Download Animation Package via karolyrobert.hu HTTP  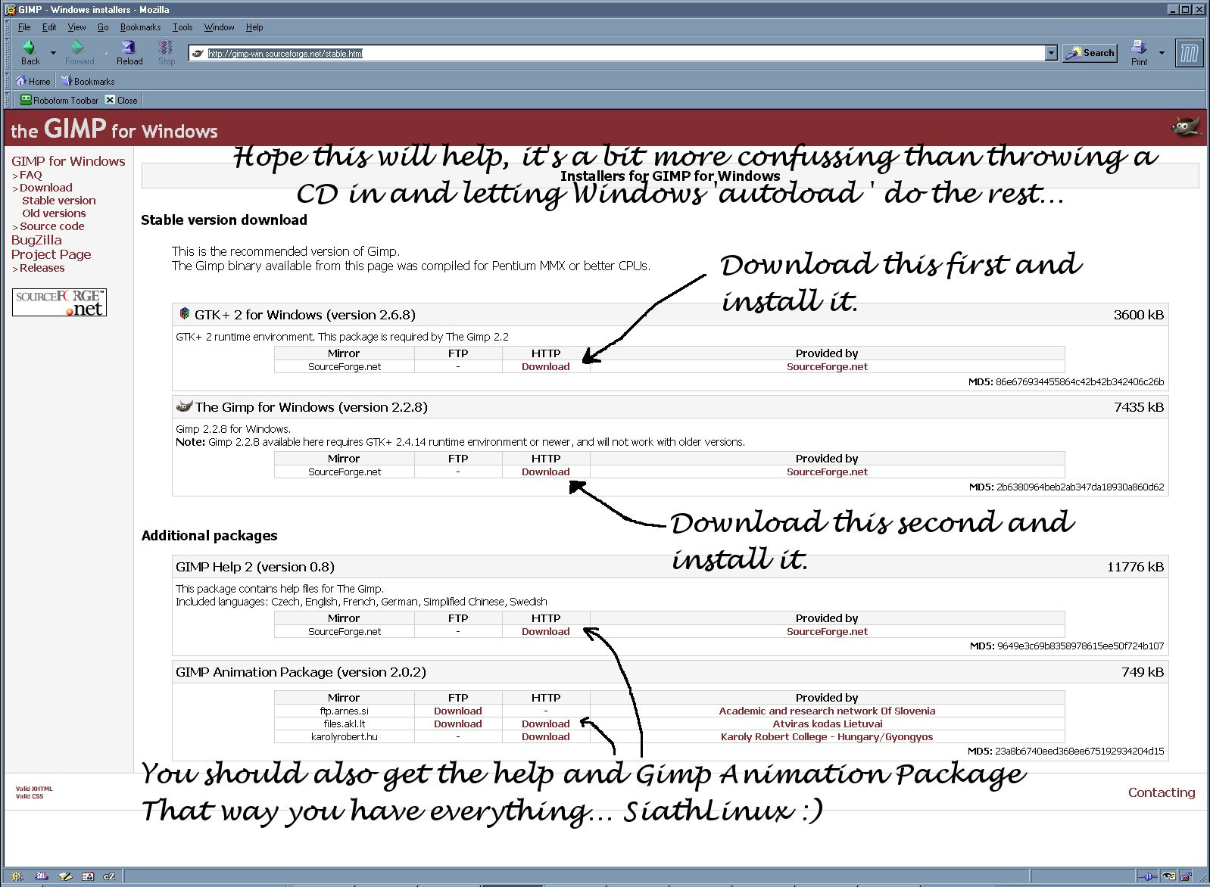coord(545,736)
